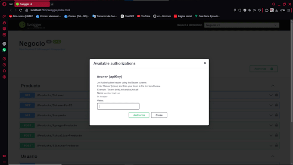Image resolution: width=293 pixels, height=165 pixels.
Task: Open the My Flow send icon
Action: pos(255,10)
